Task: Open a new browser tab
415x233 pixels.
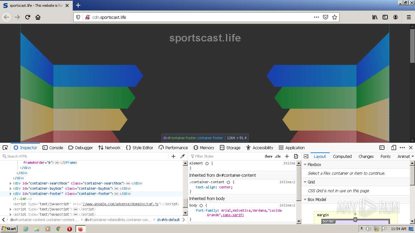Action: (x=78, y=5)
